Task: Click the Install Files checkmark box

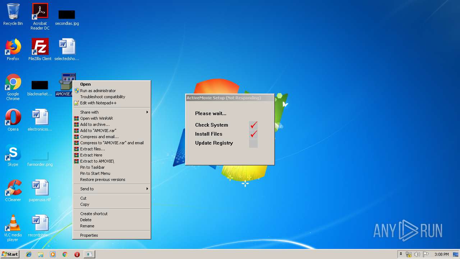Action: point(253,134)
